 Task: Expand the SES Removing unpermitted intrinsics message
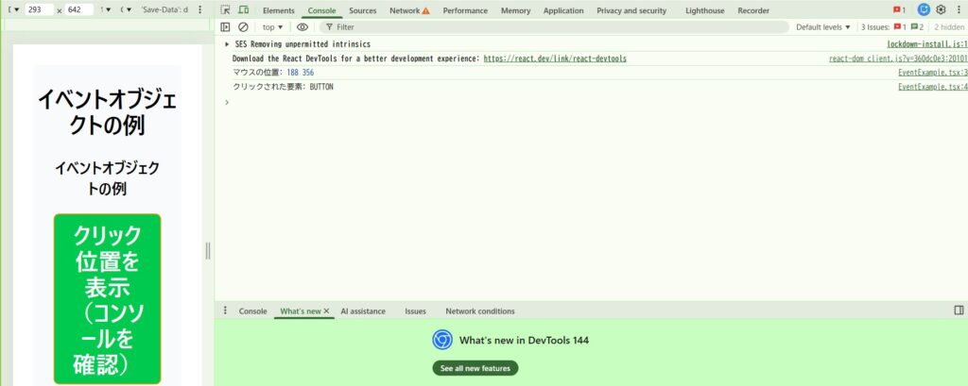[227, 44]
